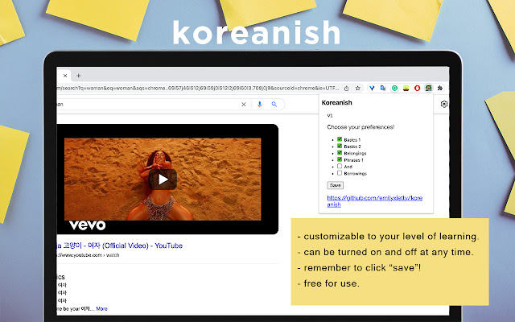The image size is (515, 322).
Task: Uncheck the Phrases 1 checkbox
Action: pos(340,159)
